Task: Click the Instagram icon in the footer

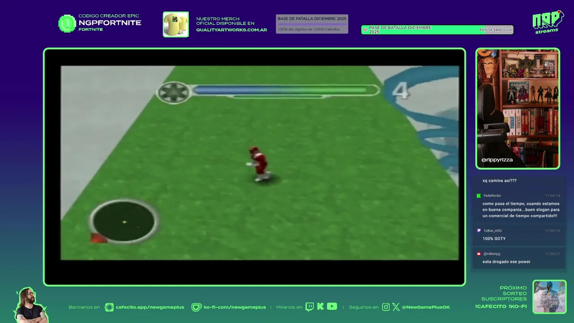Action: tap(386, 307)
